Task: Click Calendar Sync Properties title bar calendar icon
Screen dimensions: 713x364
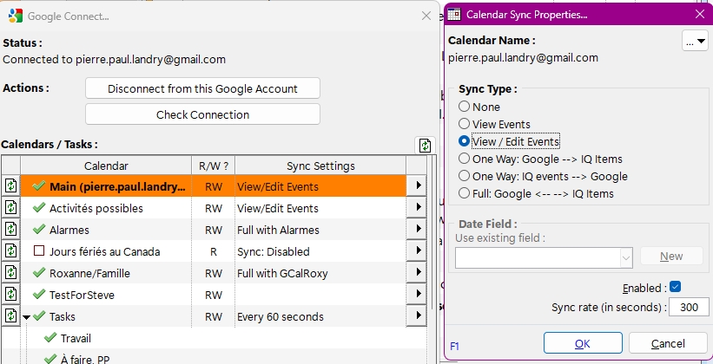Action: coord(454,15)
